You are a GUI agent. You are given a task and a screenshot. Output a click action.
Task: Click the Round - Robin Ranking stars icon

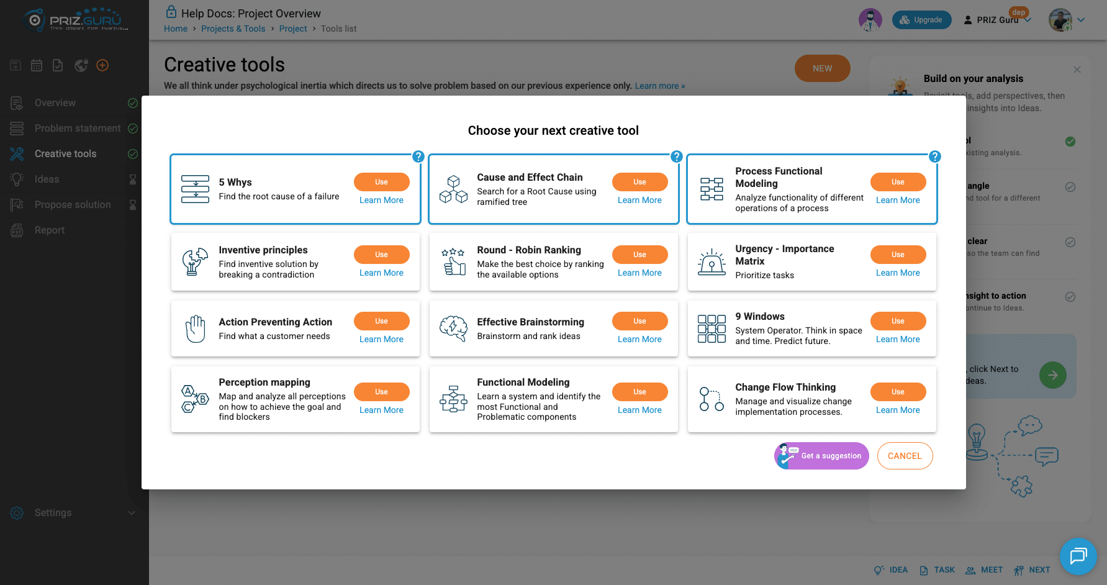[x=453, y=261]
